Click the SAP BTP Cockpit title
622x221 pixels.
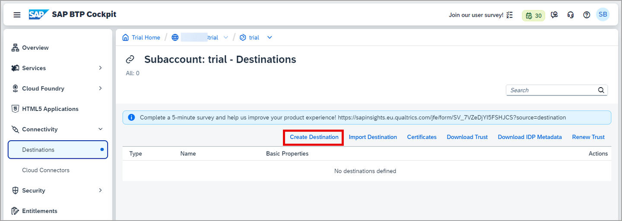tap(84, 14)
